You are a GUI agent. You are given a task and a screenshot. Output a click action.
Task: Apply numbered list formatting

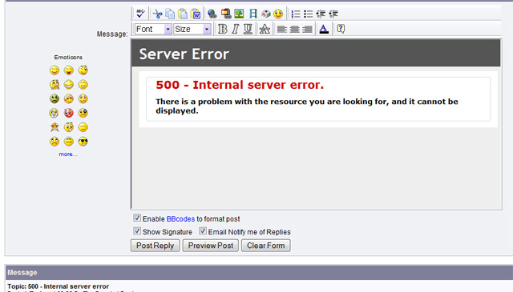point(296,14)
